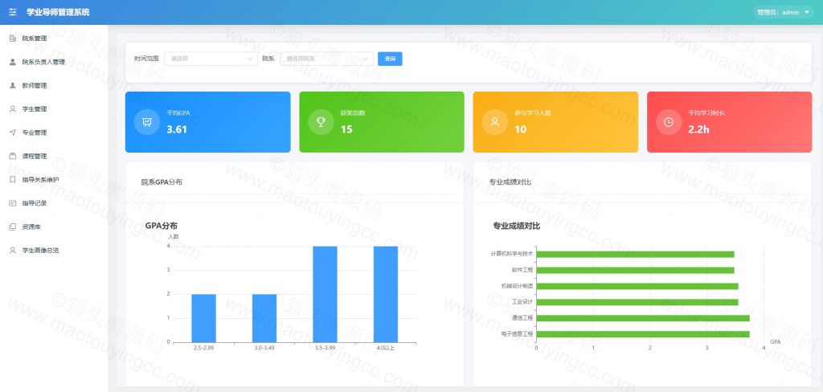Click the 专业管理 paper-plane icon
Screen dimensions: 823x392
pos(13,133)
